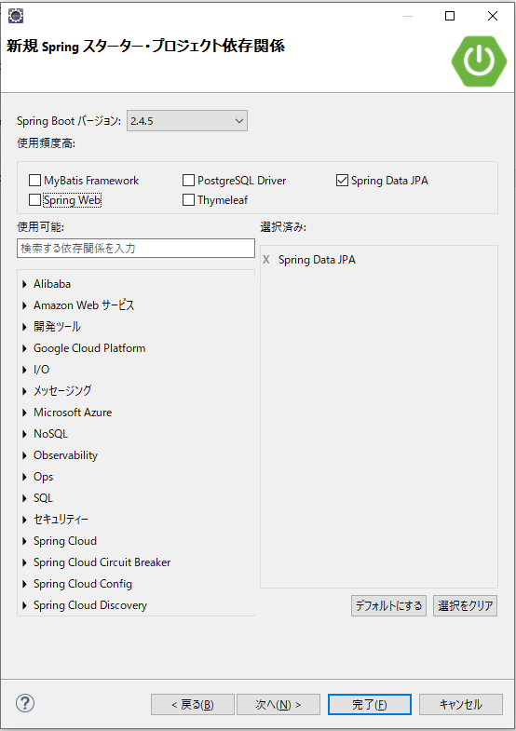Expand the Amazon Web サービス category
Image resolution: width=516 pixels, height=731 pixels.
(25, 305)
